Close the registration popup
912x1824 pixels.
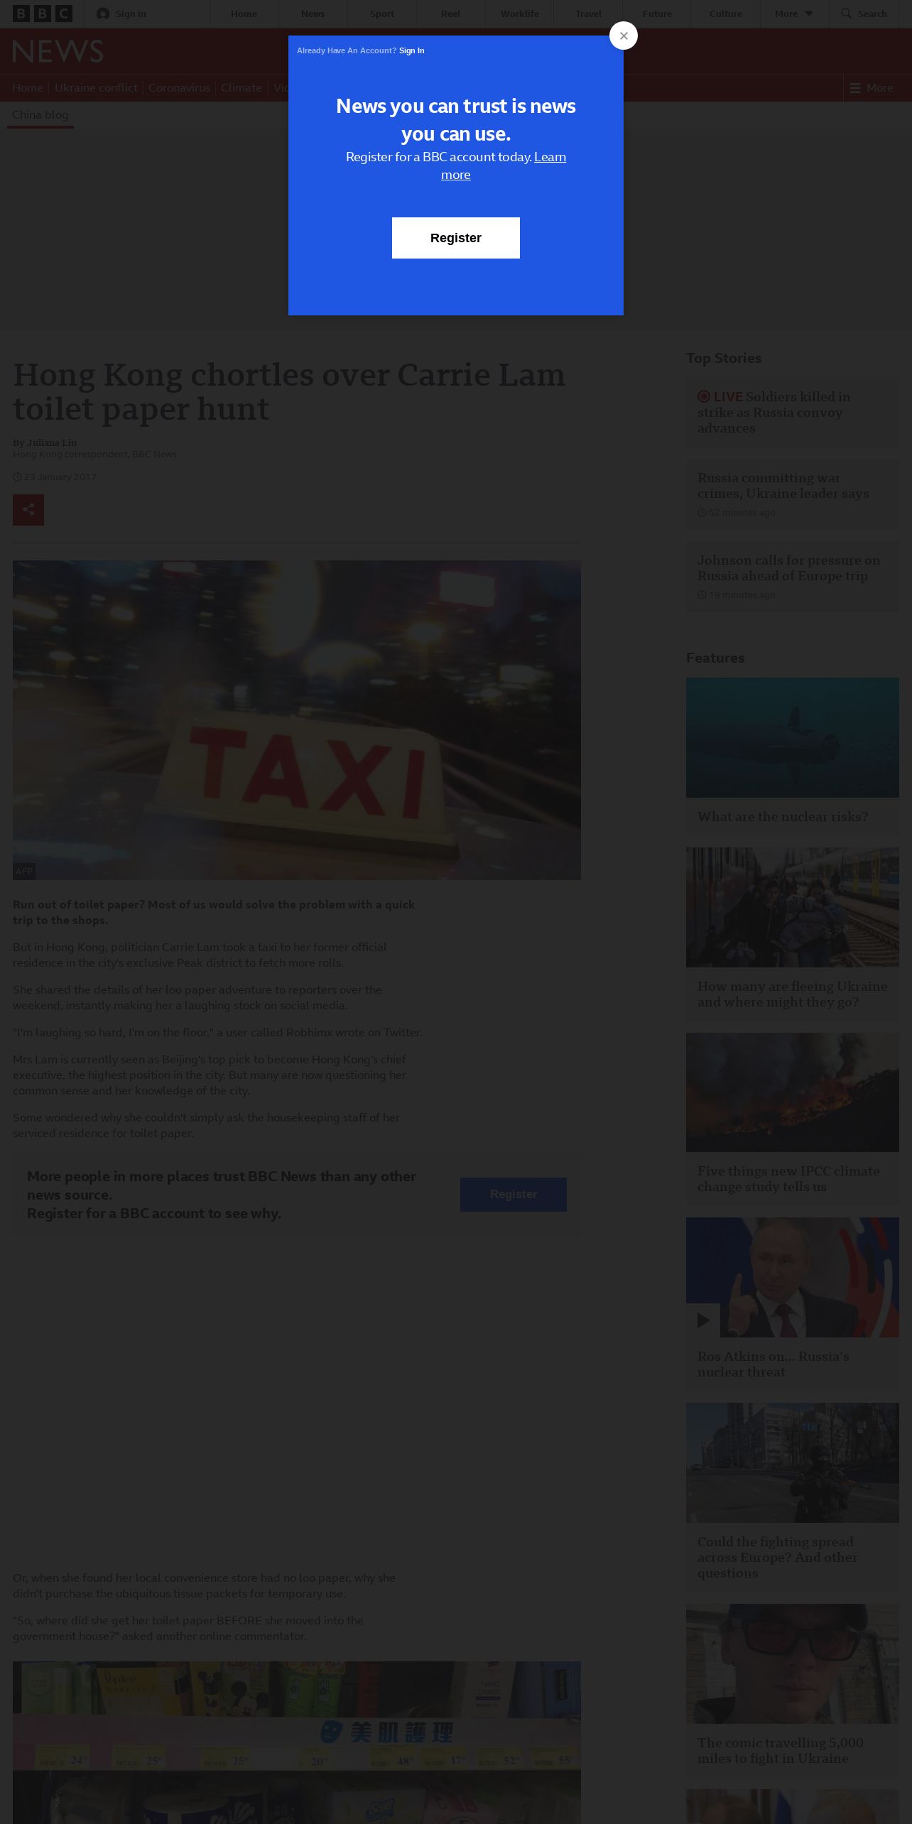click(624, 36)
